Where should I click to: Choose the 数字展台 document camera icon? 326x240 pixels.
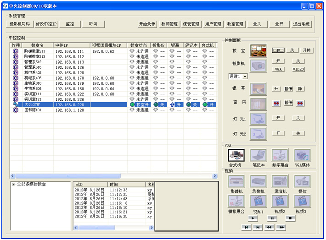[x=280, y=156]
